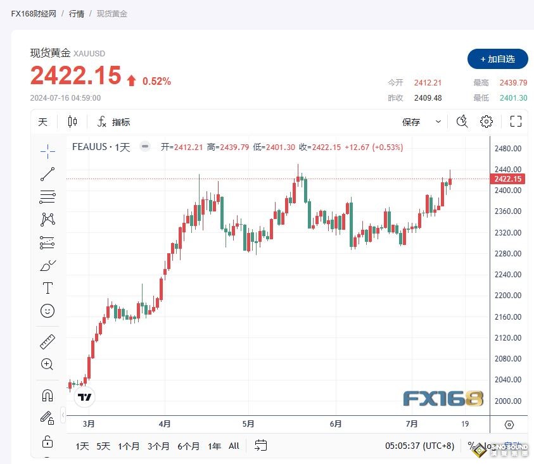The height and width of the screenshot is (464, 534).
Task: Collapse the drawing toolbar side handle
Action: click(63, 415)
